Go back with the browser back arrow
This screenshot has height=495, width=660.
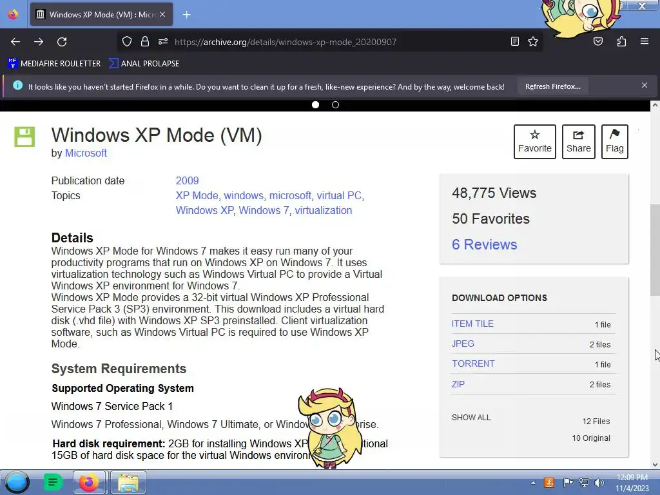pos(15,42)
